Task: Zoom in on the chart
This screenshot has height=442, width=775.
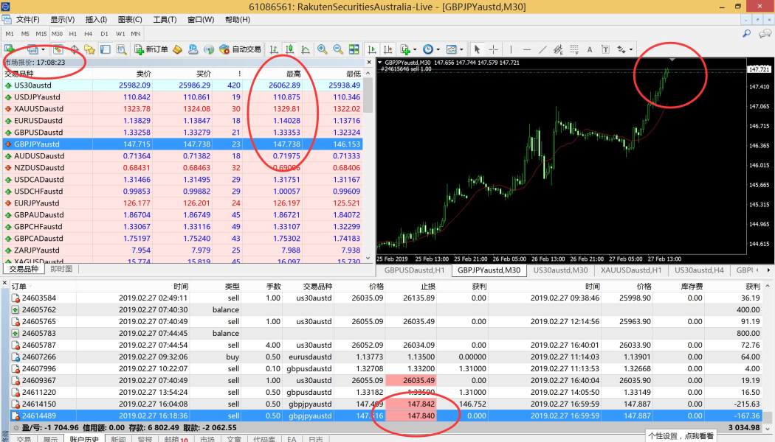Action: [x=323, y=49]
